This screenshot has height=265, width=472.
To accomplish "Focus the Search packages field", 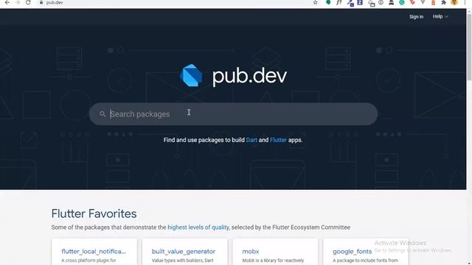I will (233, 114).
